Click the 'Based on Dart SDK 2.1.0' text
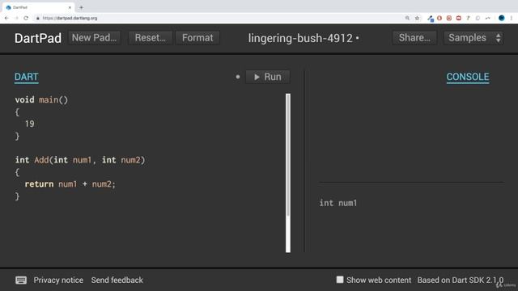518x291 pixels. pyautogui.click(x=461, y=280)
